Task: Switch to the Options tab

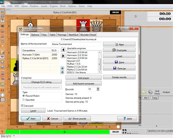Action: [x=35, y=35]
